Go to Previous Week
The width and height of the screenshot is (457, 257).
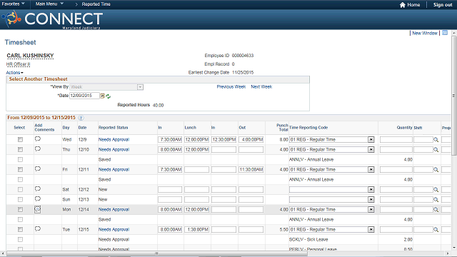point(231,87)
